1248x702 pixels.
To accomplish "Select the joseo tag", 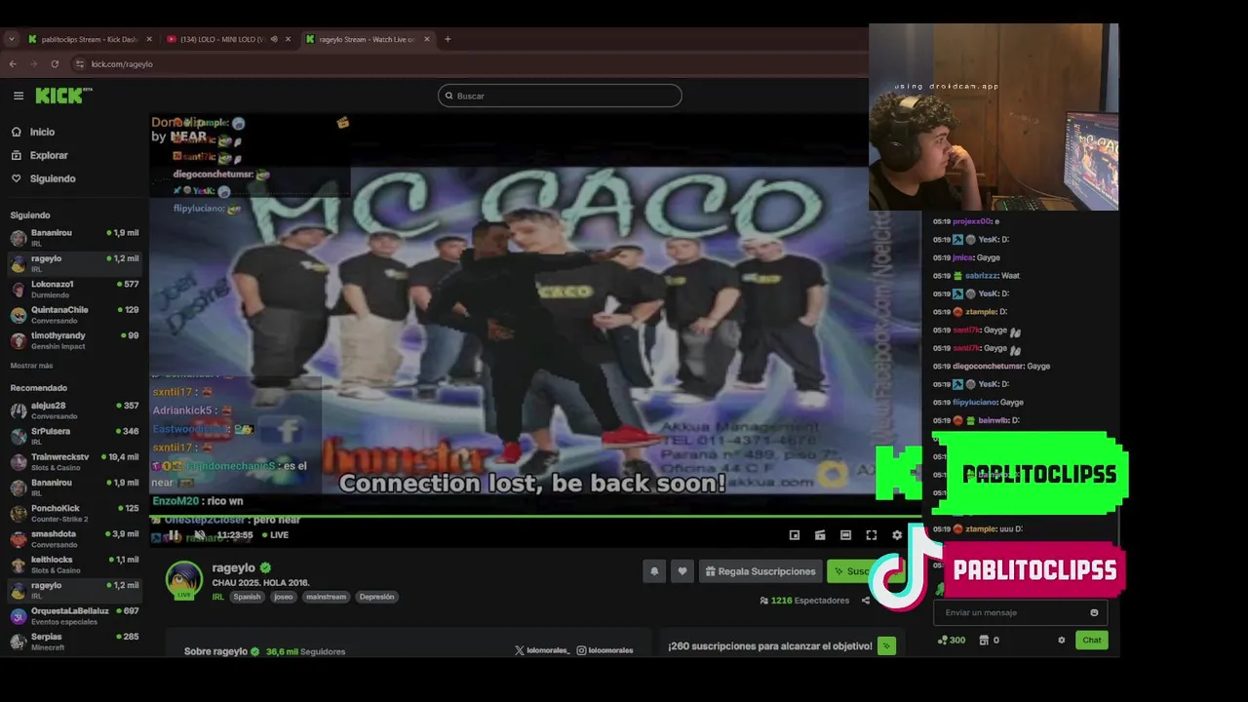I will click(284, 597).
